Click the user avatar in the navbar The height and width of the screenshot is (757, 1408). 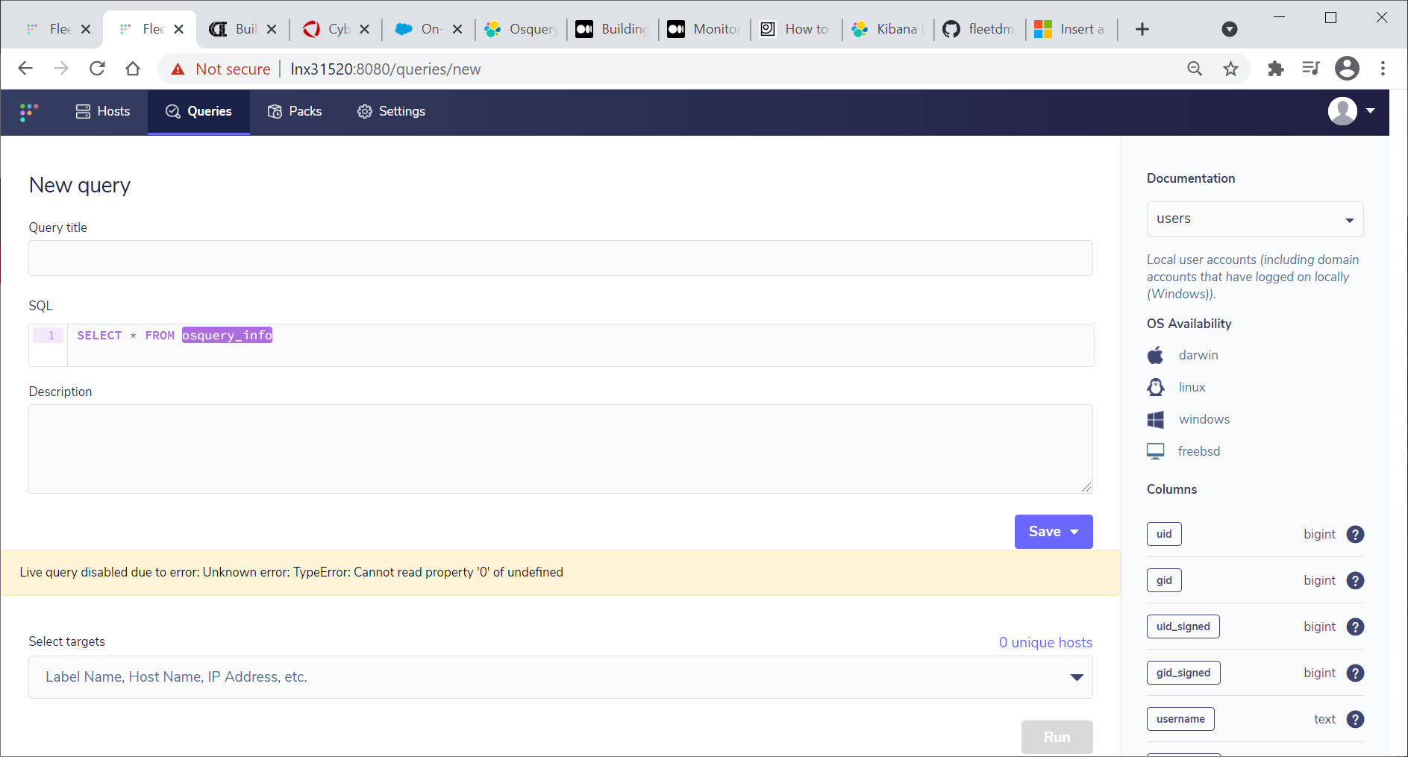pos(1341,111)
